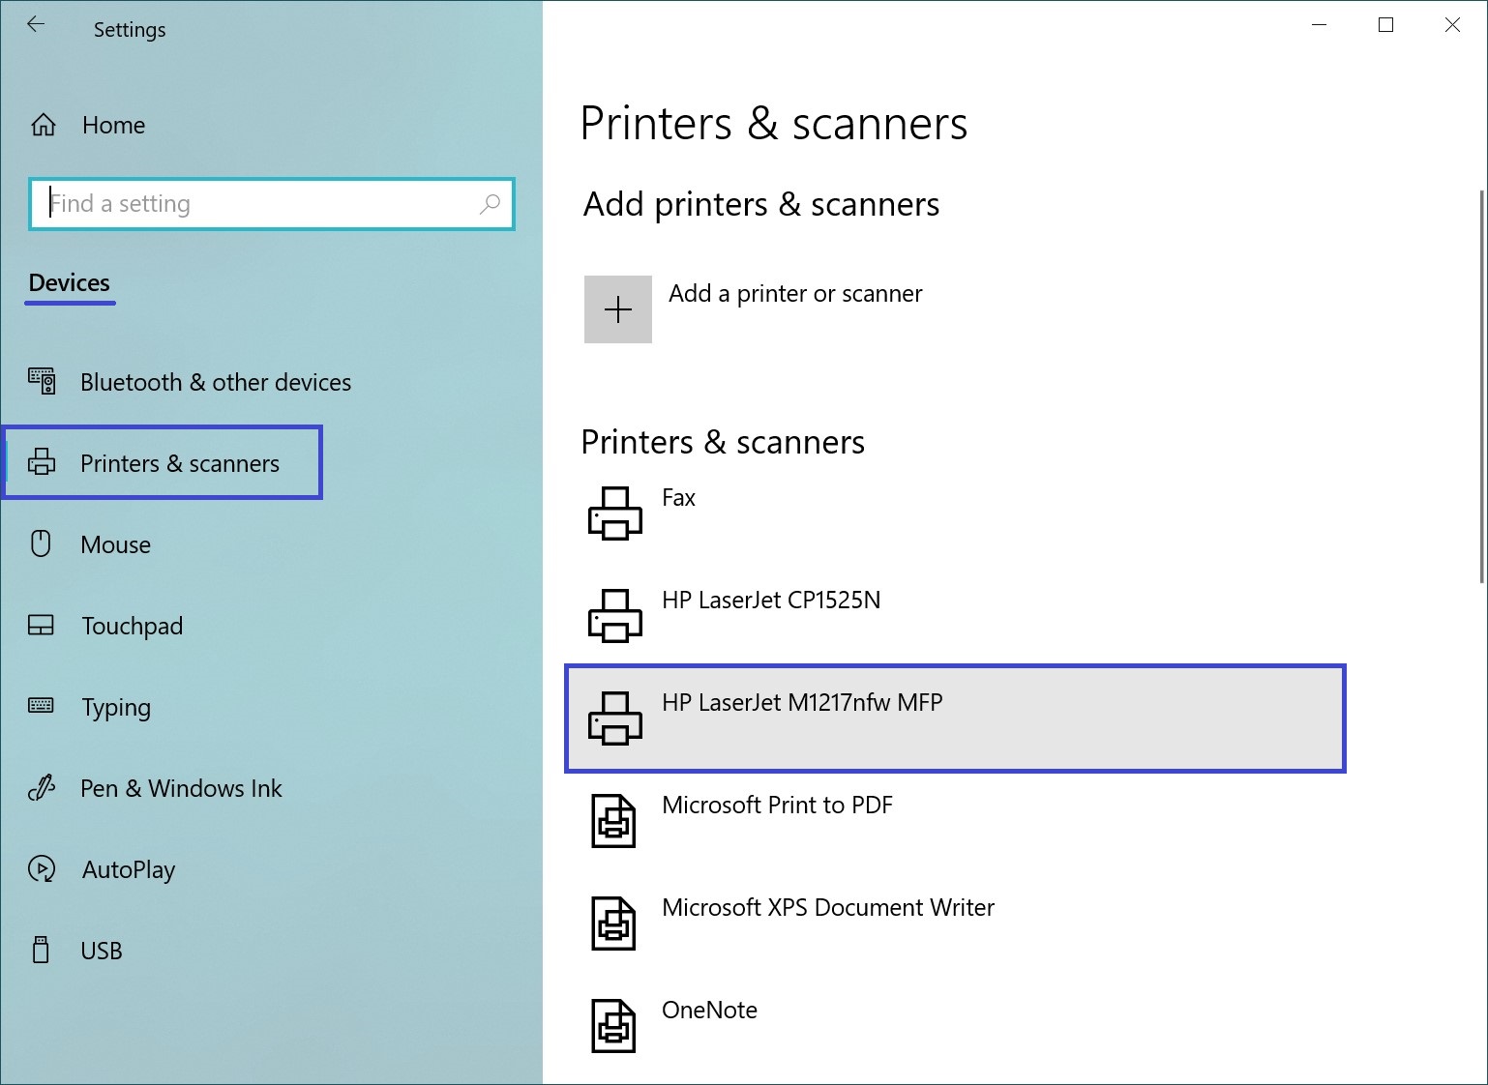Viewport: 1488px width, 1085px height.
Task: Open Pen & Windows Ink settings
Action: coord(181,788)
